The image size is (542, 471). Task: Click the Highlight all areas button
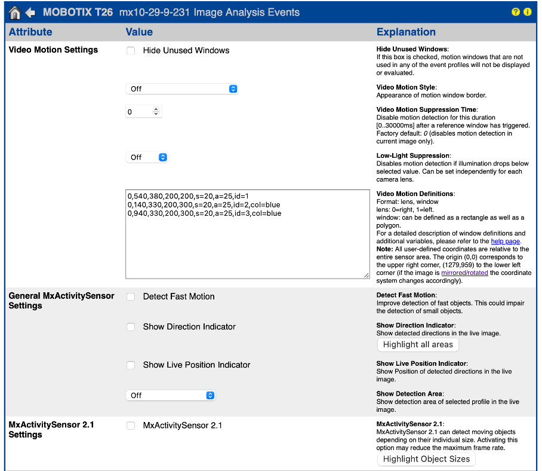[418, 345]
